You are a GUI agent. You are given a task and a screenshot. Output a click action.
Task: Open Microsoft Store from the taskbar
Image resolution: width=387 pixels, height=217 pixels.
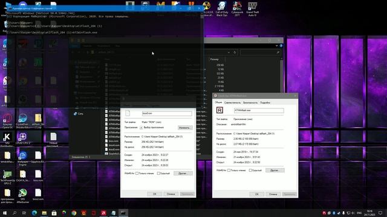54,213
